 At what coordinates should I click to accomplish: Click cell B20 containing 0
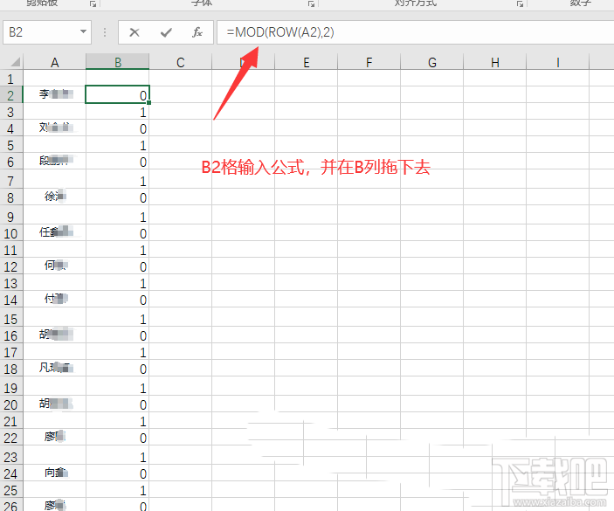coord(118,404)
